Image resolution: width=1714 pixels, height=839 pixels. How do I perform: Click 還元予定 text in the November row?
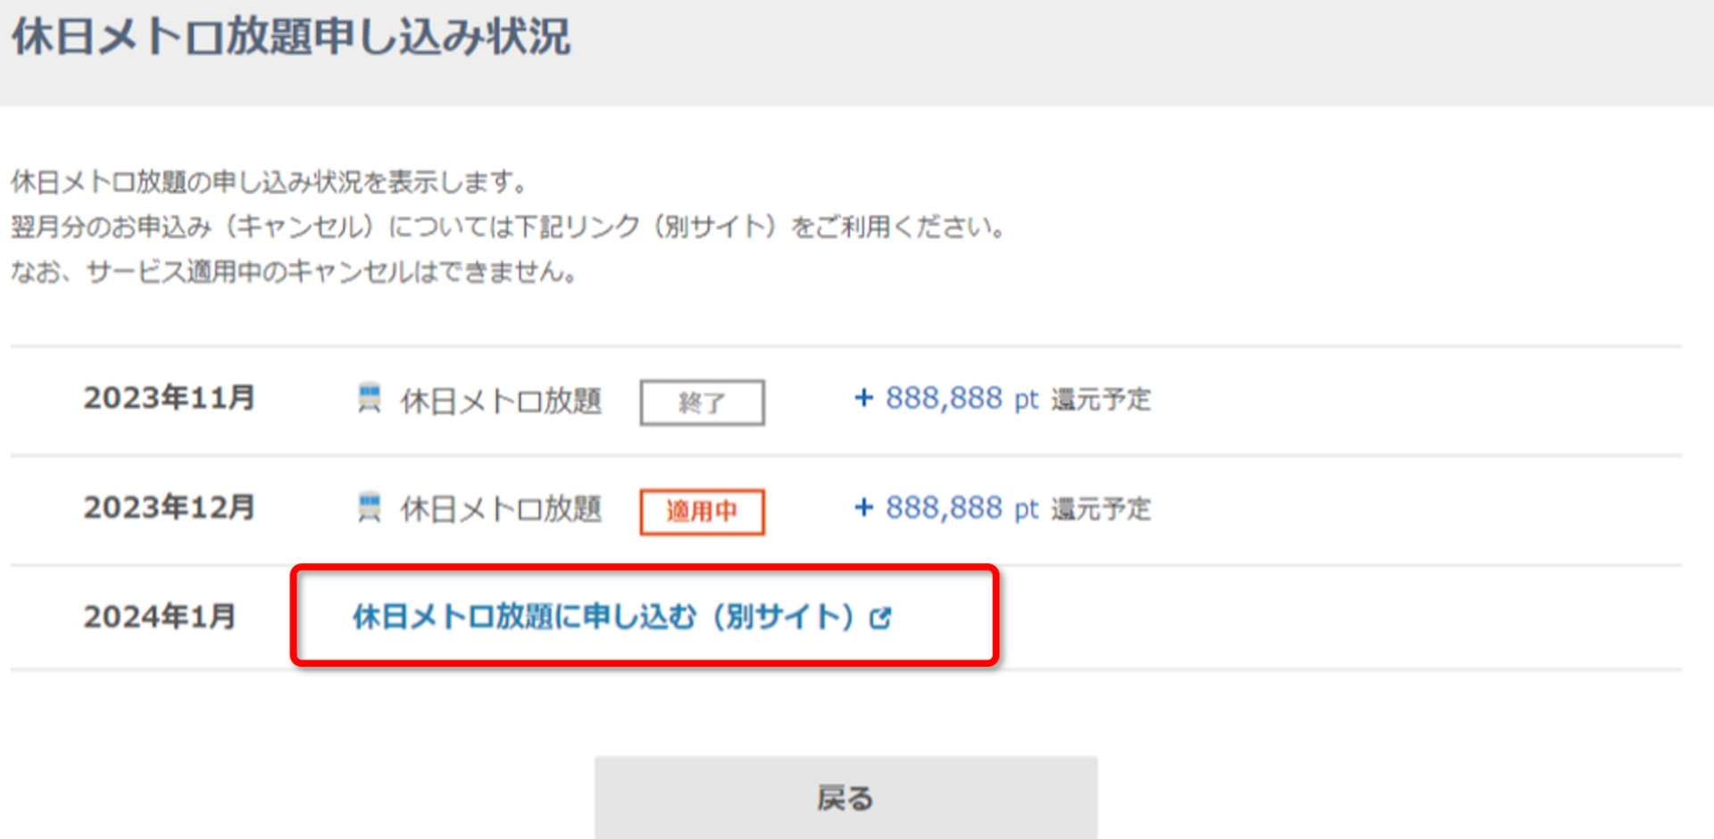pyautogui.click(x=1102, y=399)
